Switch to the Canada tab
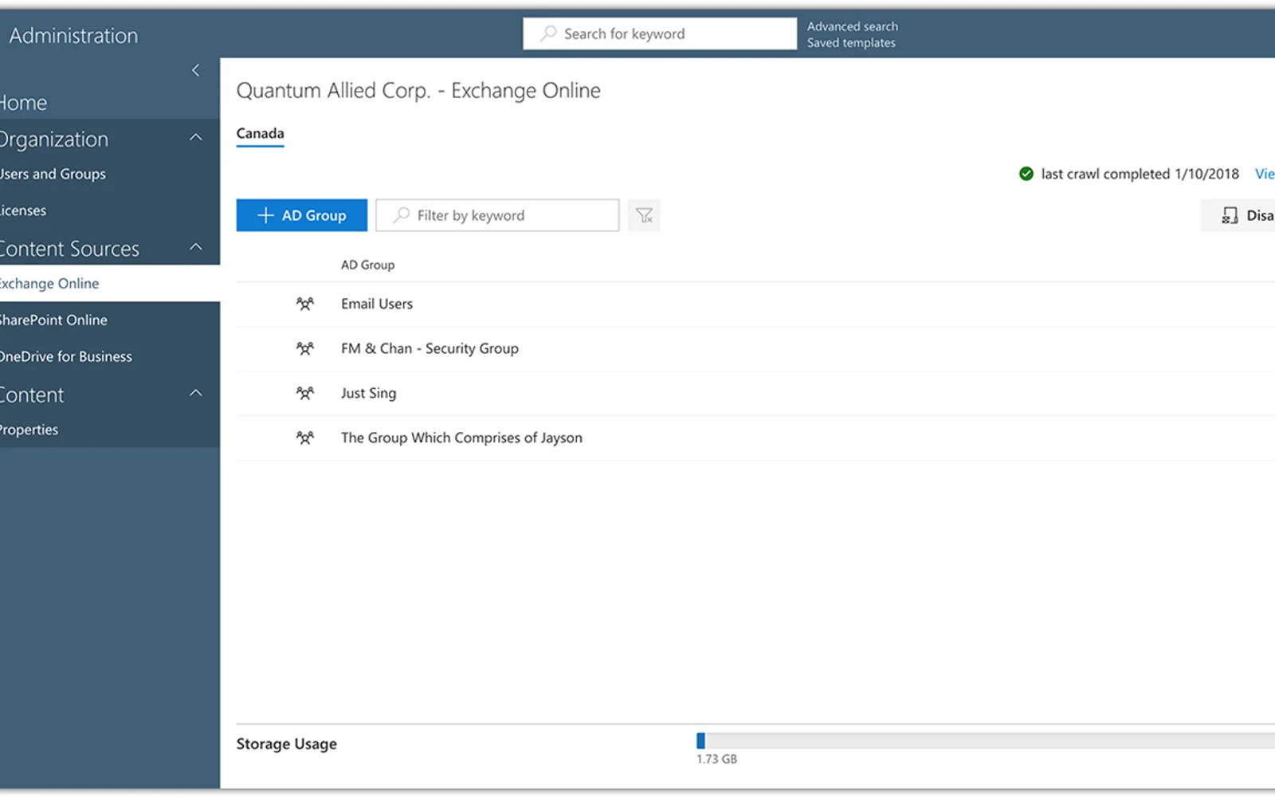 [x=260, y=134]
